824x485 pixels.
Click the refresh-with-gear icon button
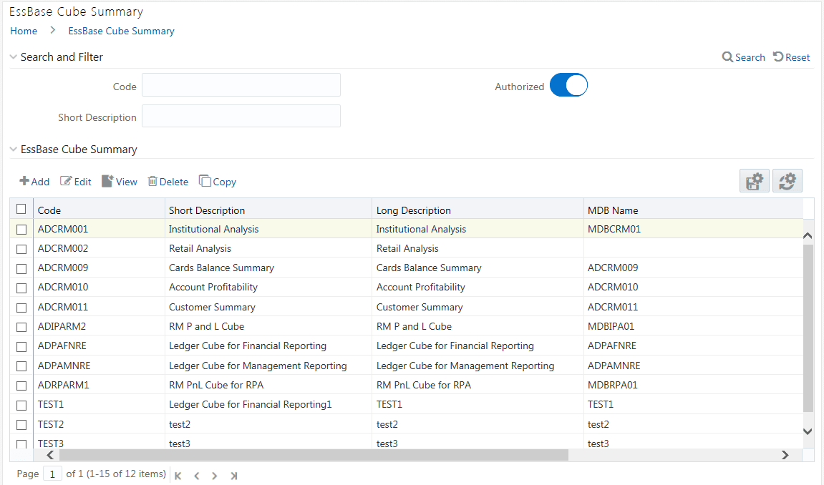click(787, 182)
